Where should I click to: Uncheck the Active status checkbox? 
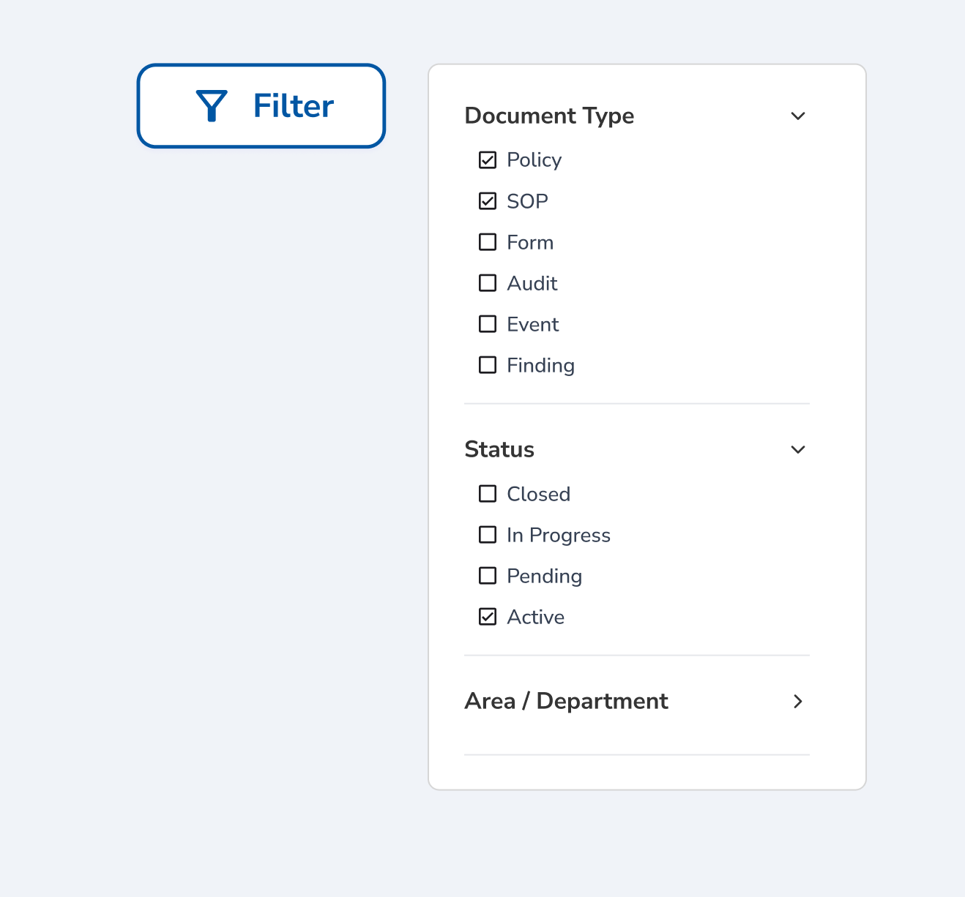point(488,617)
